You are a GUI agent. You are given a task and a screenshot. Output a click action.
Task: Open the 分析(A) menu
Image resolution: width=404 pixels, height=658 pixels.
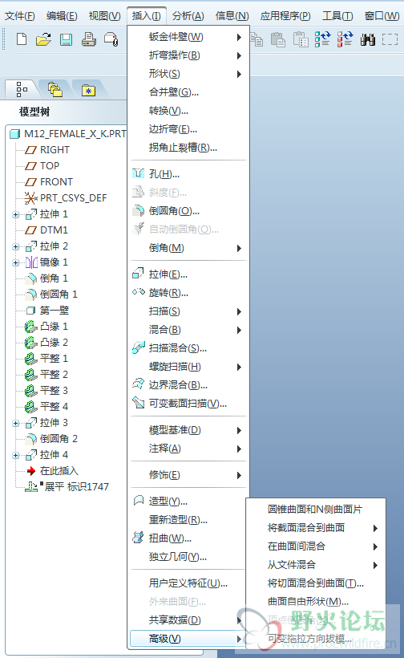(x=188, y=16)
